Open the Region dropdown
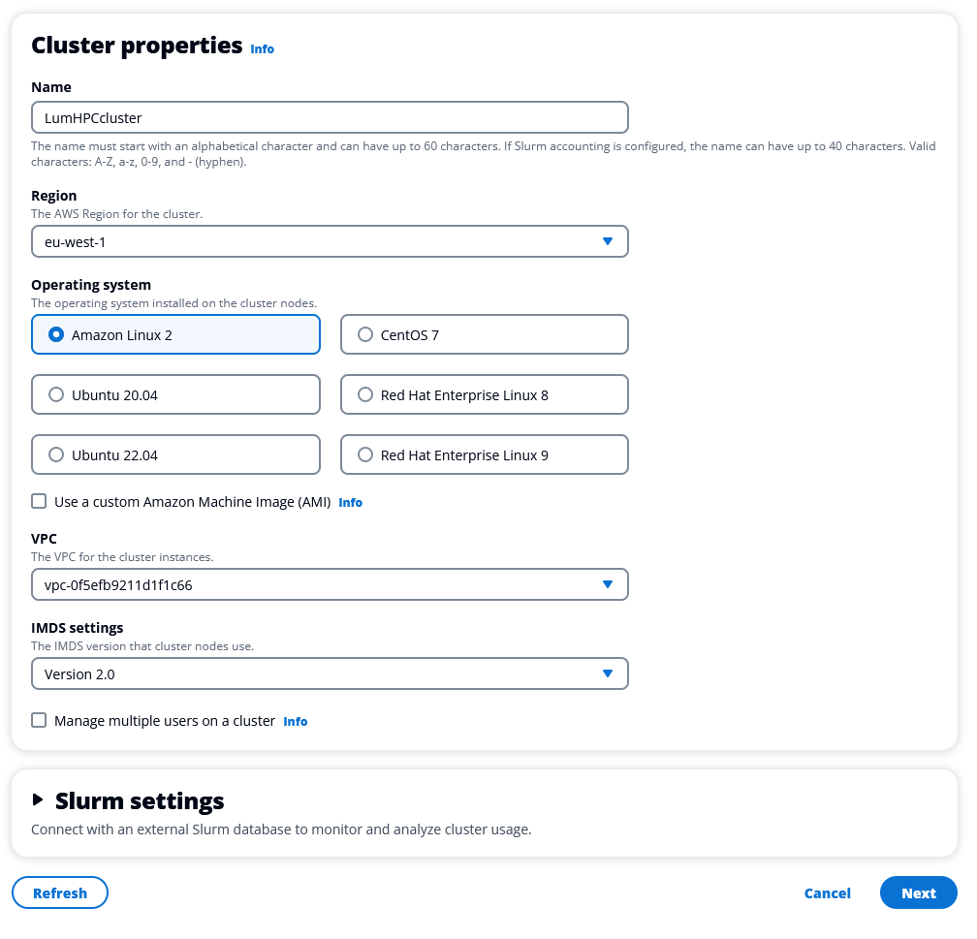 [x=330, y=241]
